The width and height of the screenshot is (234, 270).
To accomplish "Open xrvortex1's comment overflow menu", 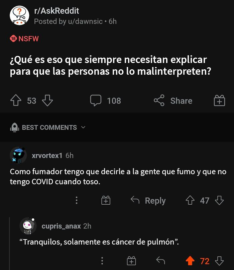I will point(77,200).
